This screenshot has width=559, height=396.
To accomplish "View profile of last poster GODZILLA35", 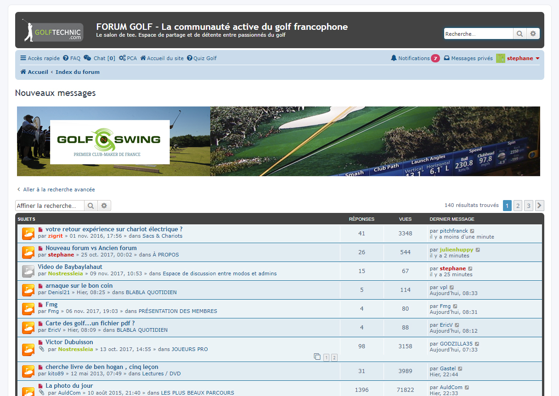I will [456, 344].
